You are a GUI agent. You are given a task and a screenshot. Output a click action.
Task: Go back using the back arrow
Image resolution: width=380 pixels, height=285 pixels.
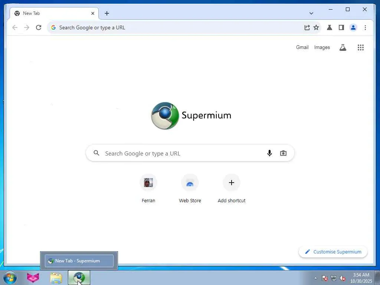(x=15, y=27)
